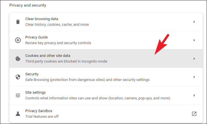Click the trash can icon
The width and height of the screenshot is (207, 124).
click(18, 22)
